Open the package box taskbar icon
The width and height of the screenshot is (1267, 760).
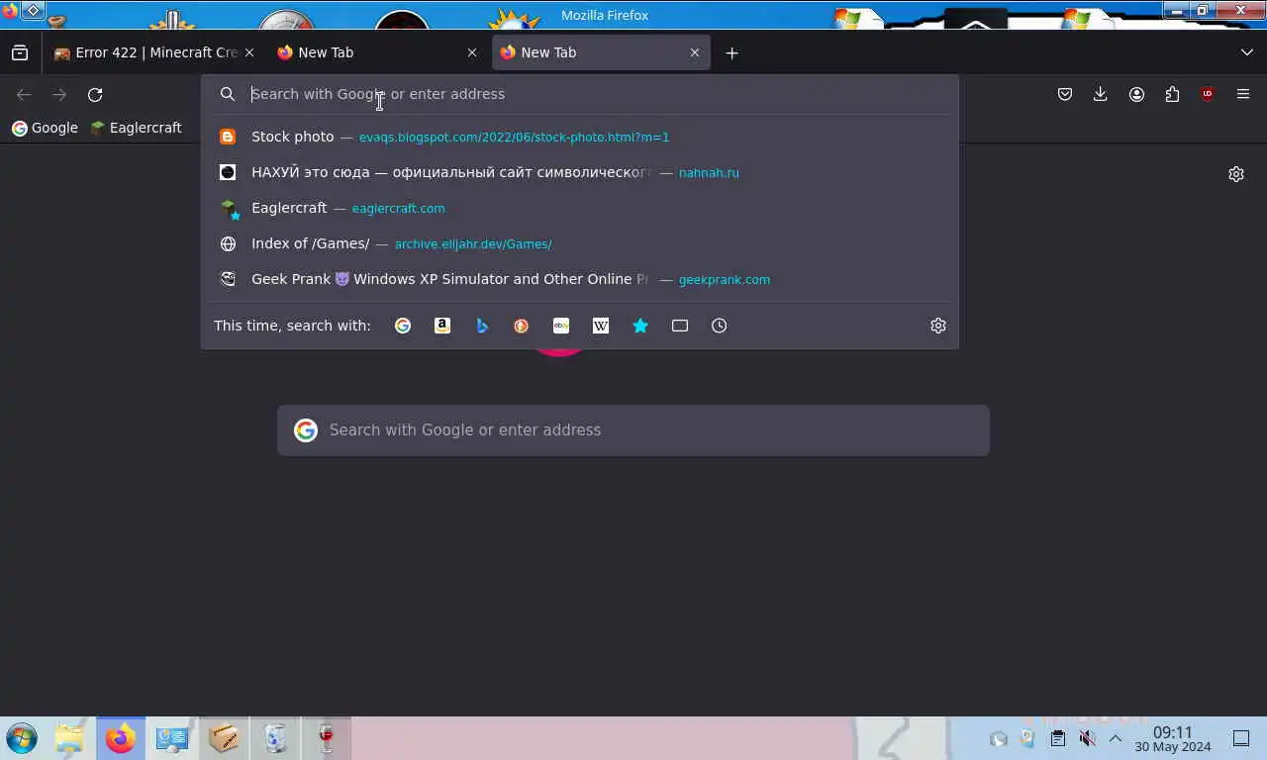coord(224,738)
